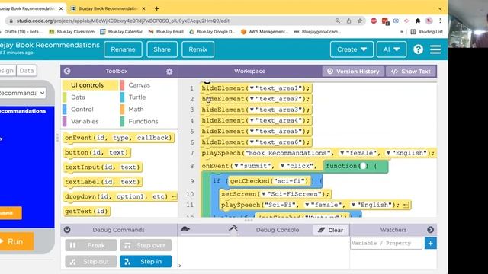The width and height of the screenshot is (488, 274).
Task: Open the Extensions puzzle icon
Action: coord(418,21)
